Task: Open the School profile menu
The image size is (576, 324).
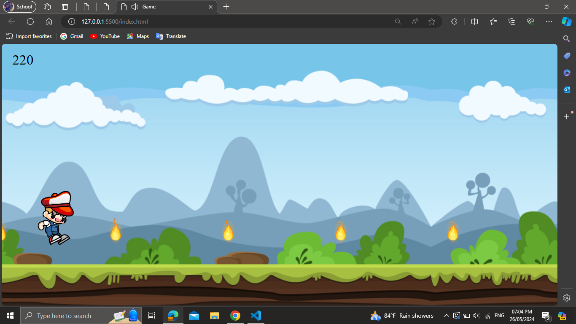Action: click(x=19, y=7)
